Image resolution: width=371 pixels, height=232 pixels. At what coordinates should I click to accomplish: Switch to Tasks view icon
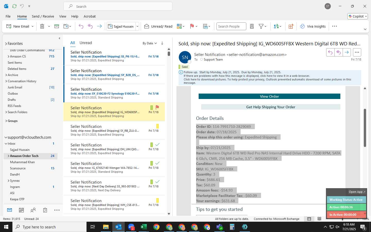coord(45,210)
